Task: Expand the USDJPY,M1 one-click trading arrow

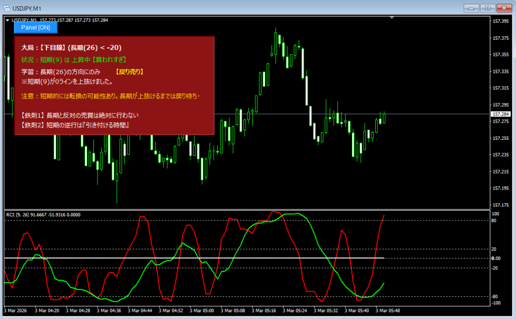Action: point(7,20)
